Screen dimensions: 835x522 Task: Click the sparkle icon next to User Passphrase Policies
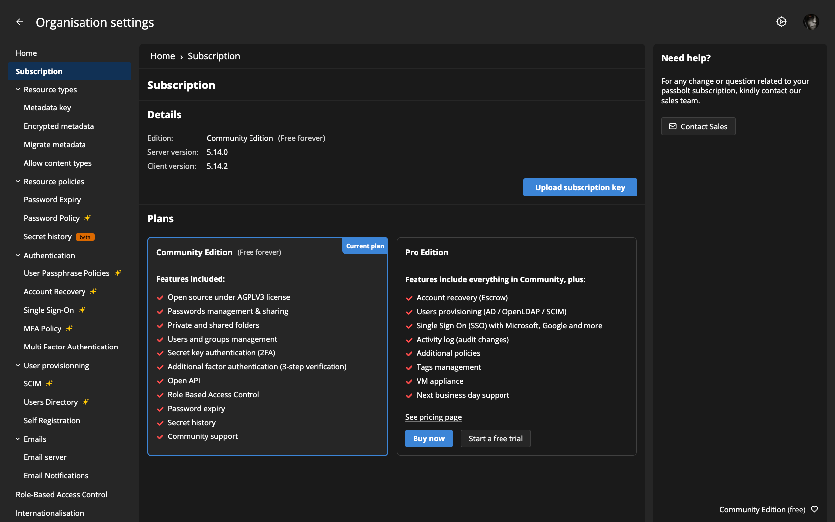pos(118,273)
